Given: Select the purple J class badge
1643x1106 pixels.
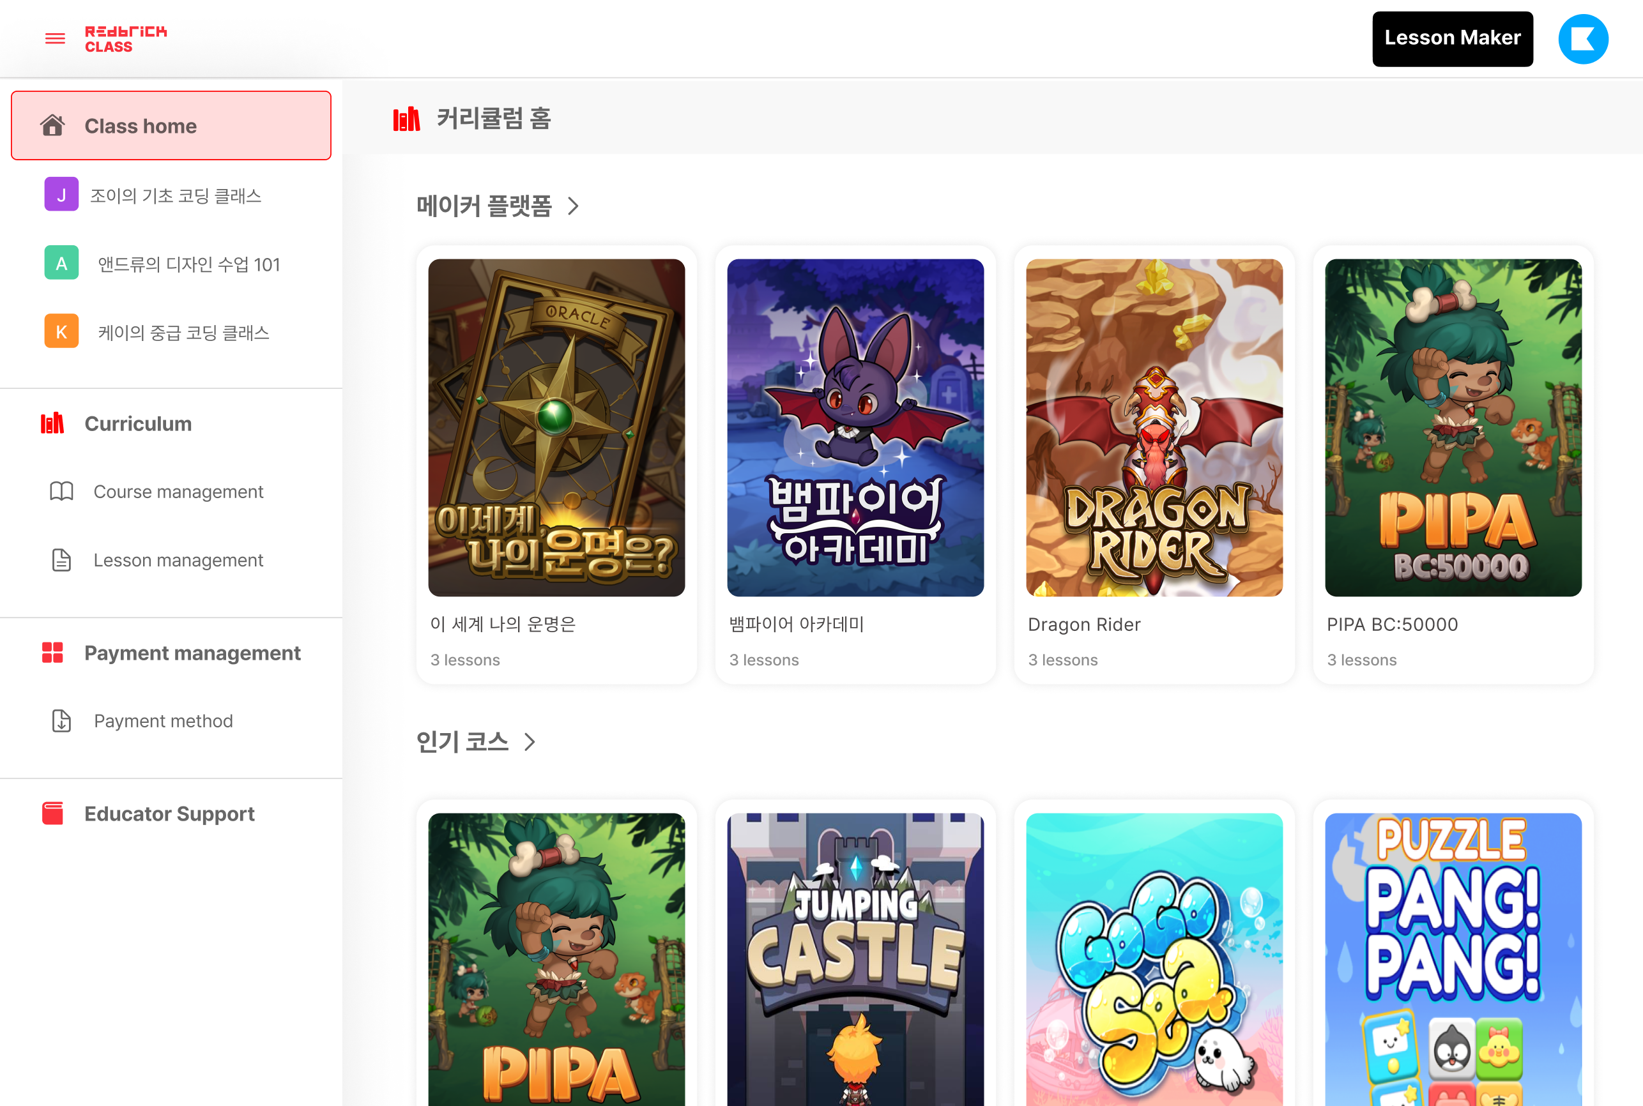Looking at the screenshot, I should point(61,195).
